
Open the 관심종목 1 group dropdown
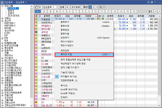[x=58, y=7]
